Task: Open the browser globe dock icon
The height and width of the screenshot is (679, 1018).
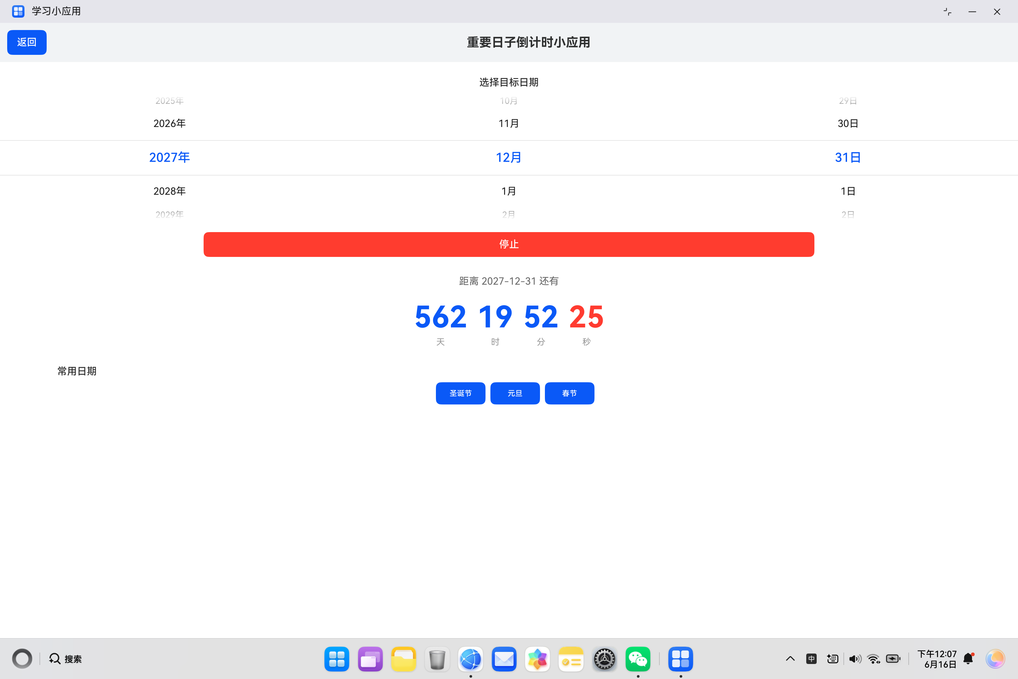Action: 470,659
